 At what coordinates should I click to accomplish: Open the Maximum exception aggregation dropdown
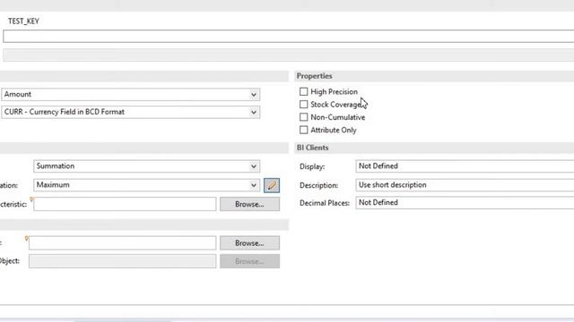pyautogui.click(x=147, y=185)
